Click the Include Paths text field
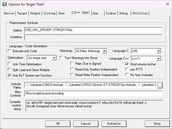This screenshot has height=129, width=172. pyautogui.click(x=91, y=85)
